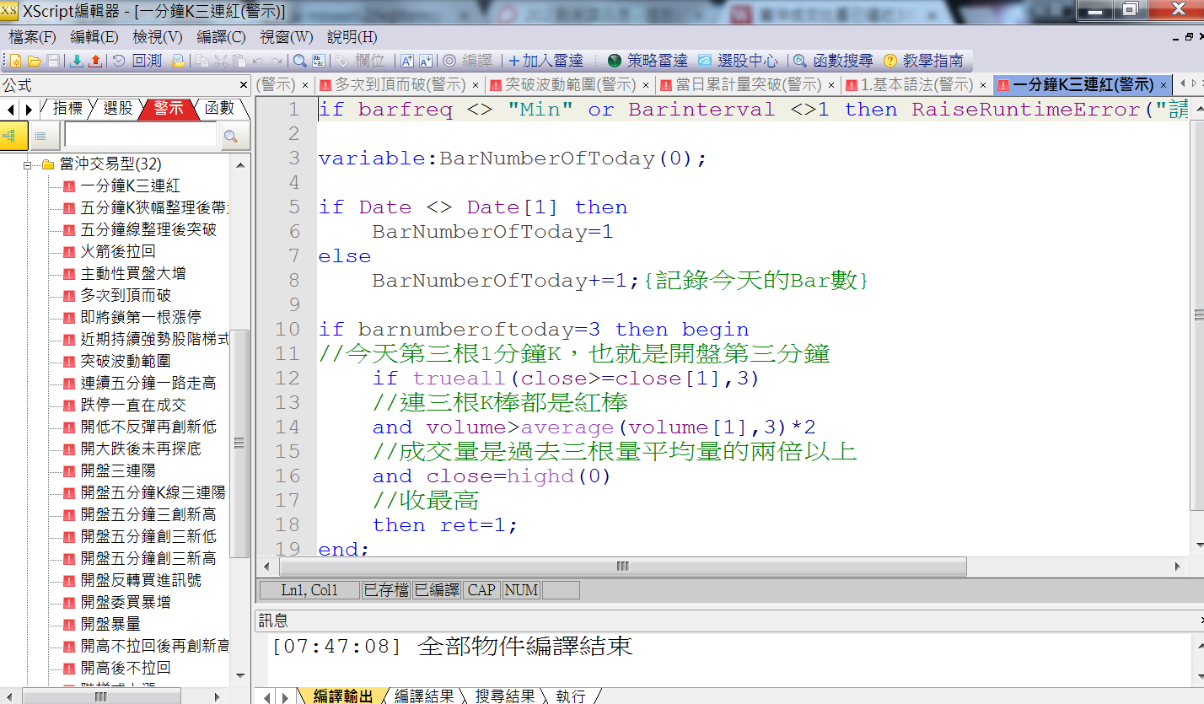Viewport: 1204px width, 704px height.
Task: Switch formula panel to tree view
Action: (x=13, y=136)
